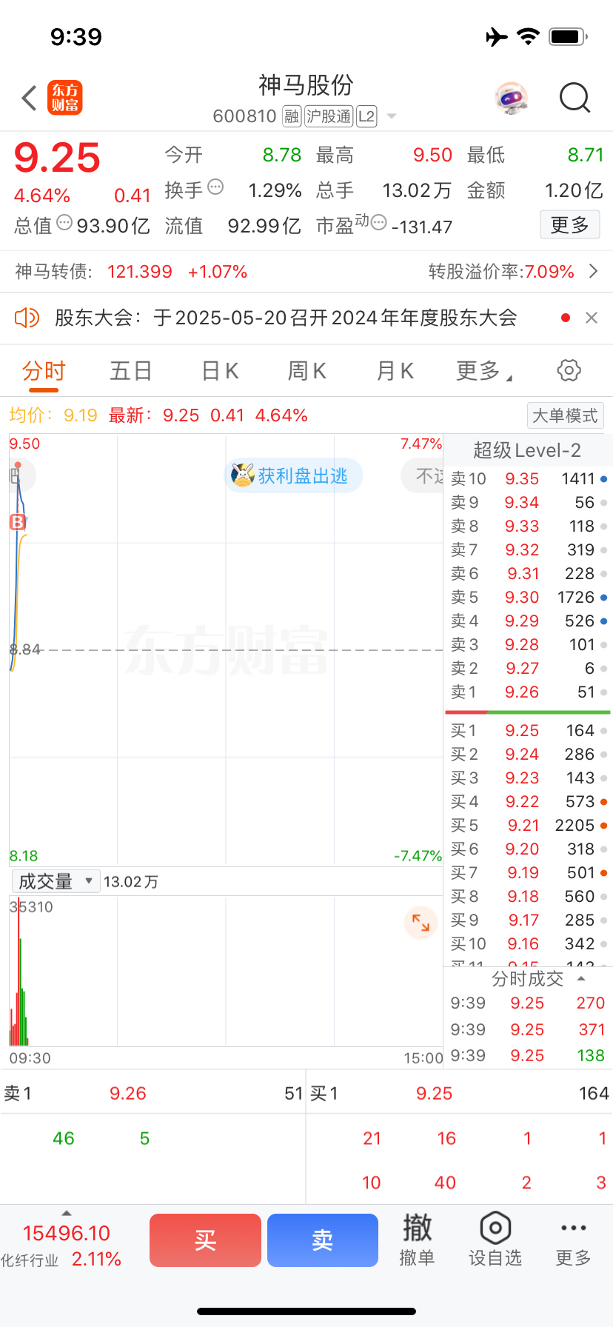Switch to the 月K tab
The height and width of the screenshot is (1327, 613).
click(395, 371)
